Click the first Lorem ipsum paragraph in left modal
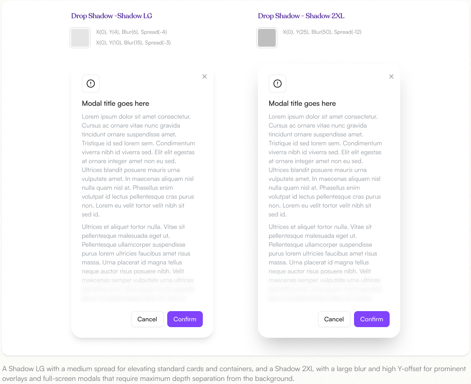471x384 pixels. [x=138, y=165]
